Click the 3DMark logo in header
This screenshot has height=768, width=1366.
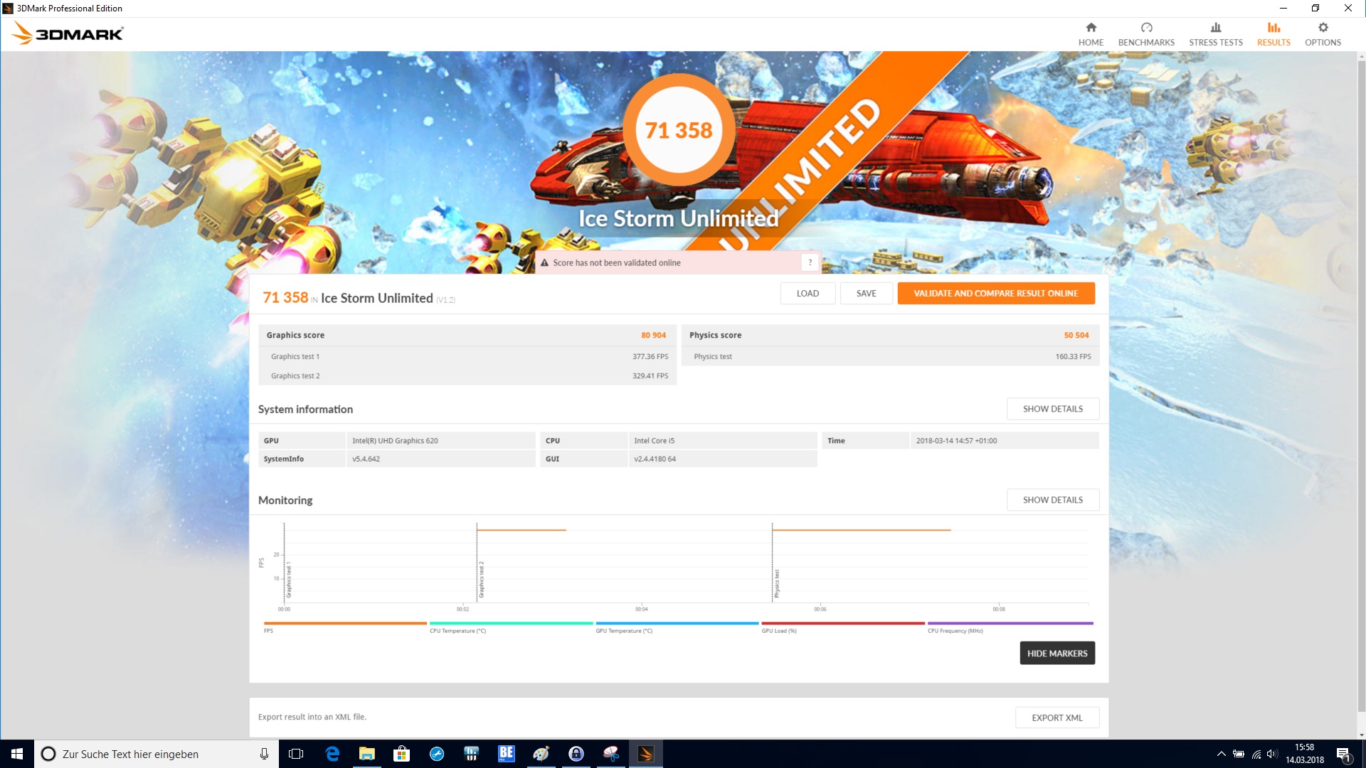point(68,33)
